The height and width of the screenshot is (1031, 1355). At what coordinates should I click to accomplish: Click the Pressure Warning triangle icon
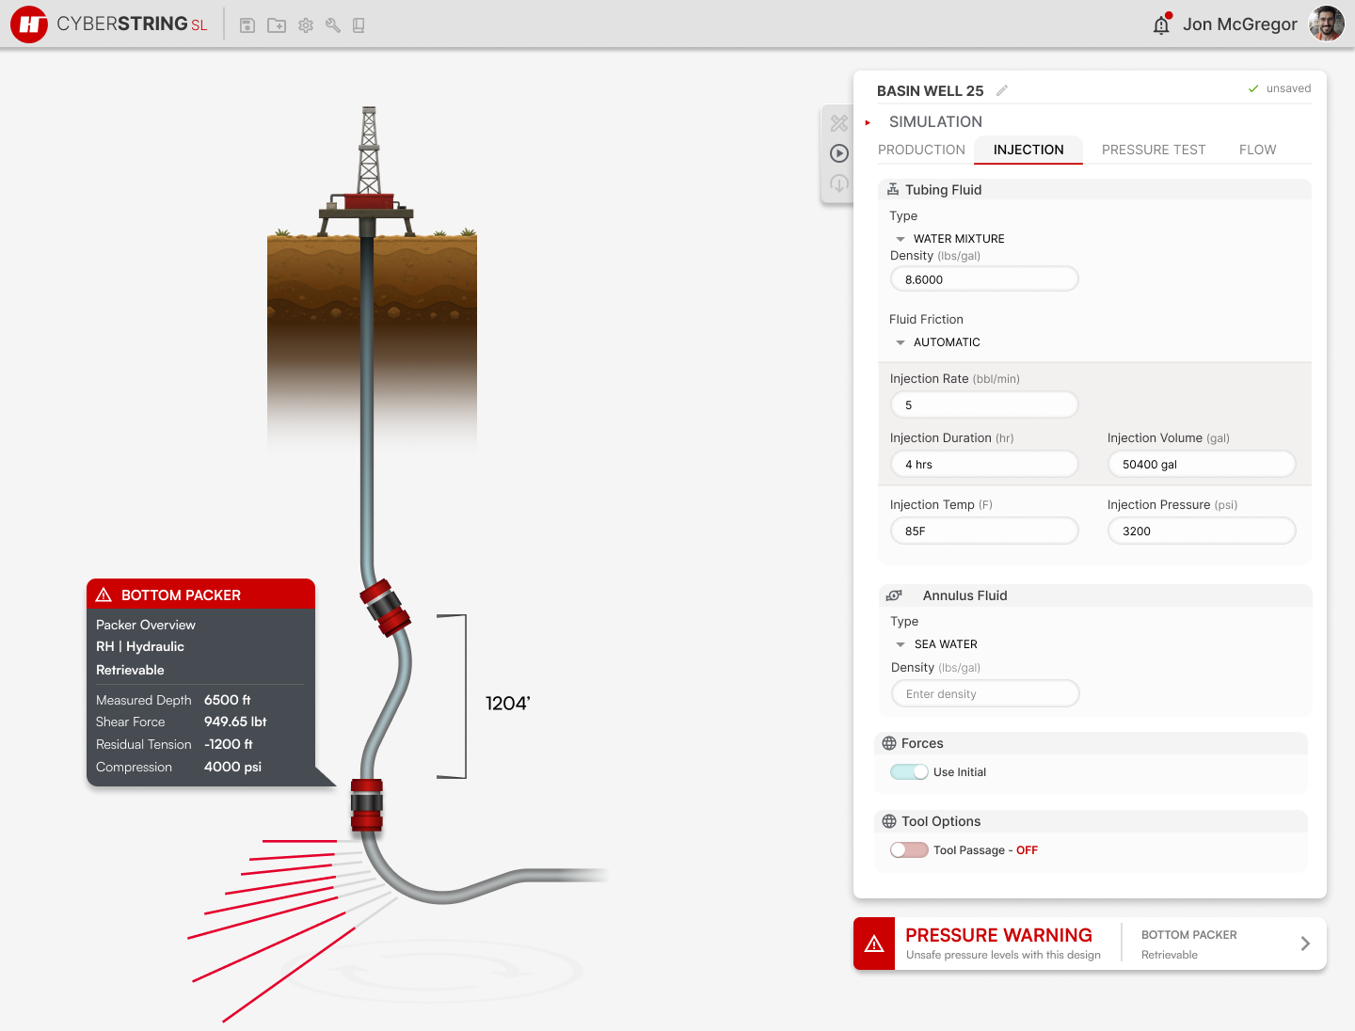[x=874, y=944]
